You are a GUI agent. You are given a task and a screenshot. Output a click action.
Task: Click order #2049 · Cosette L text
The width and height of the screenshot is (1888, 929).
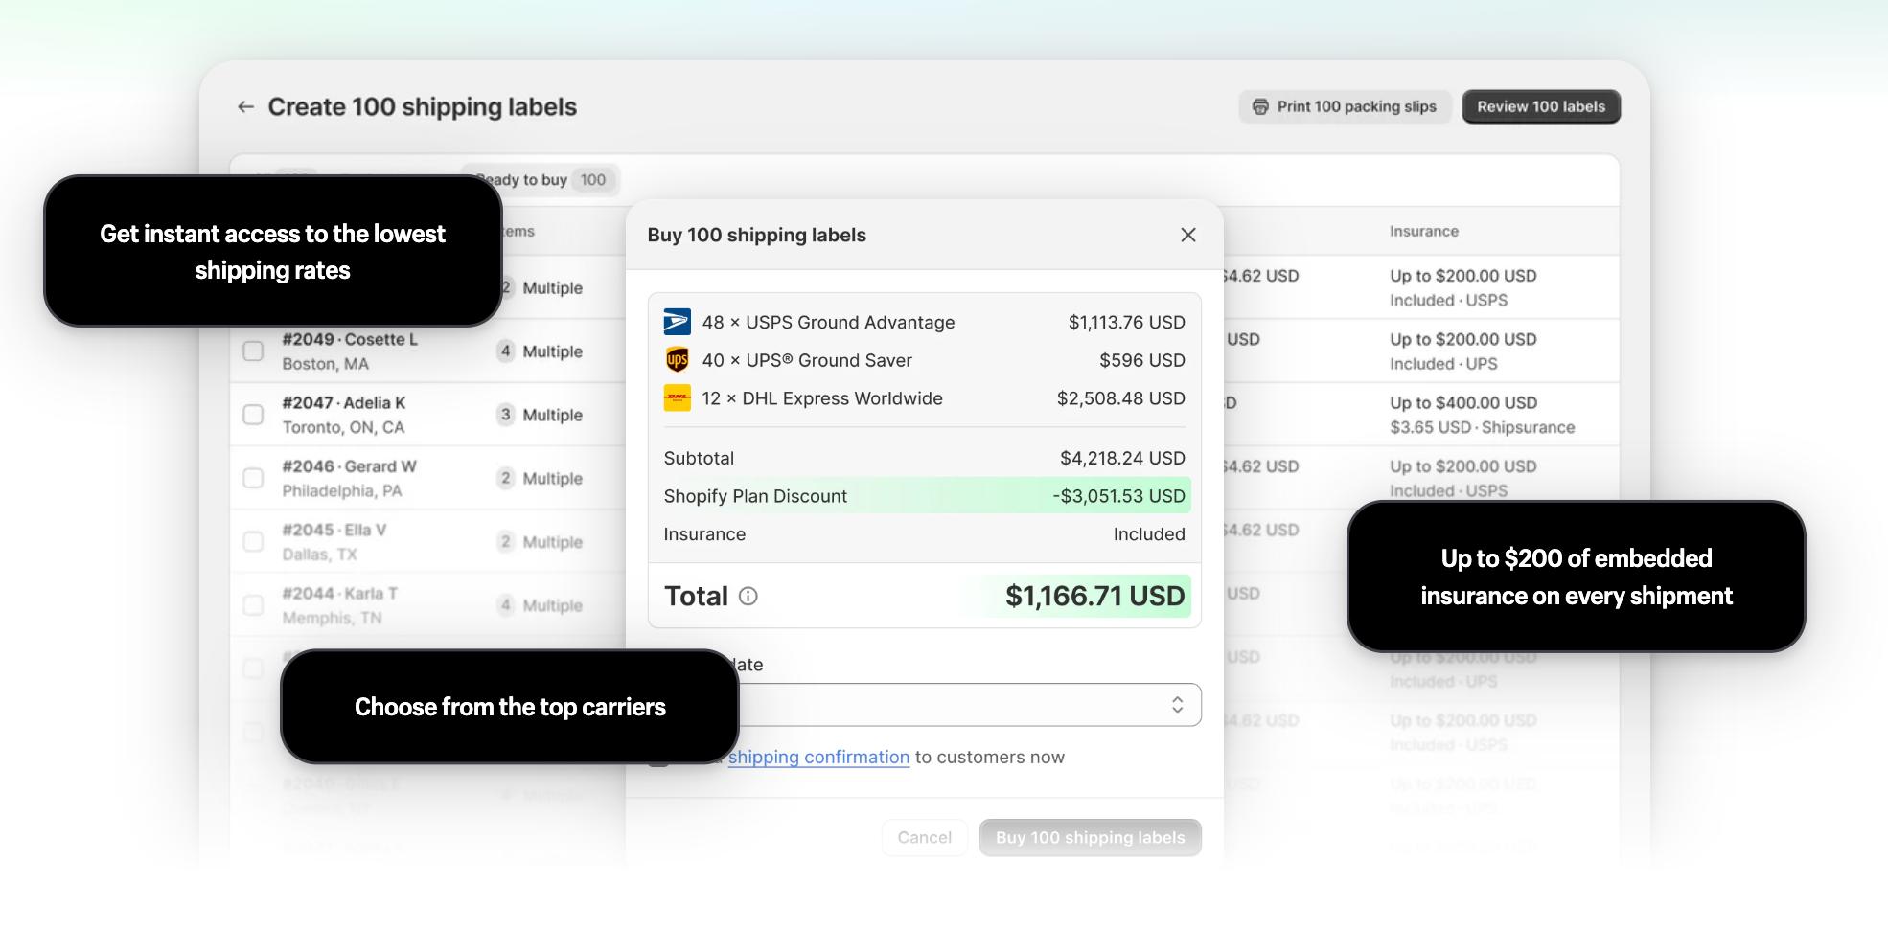tap(350, 339)
